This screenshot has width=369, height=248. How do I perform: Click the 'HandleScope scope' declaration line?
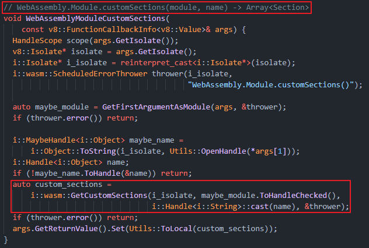95,41
